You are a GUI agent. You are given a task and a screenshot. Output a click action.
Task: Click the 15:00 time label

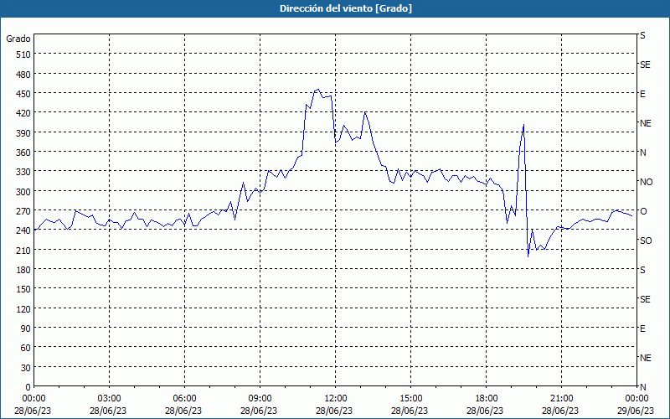coord(410,399)
